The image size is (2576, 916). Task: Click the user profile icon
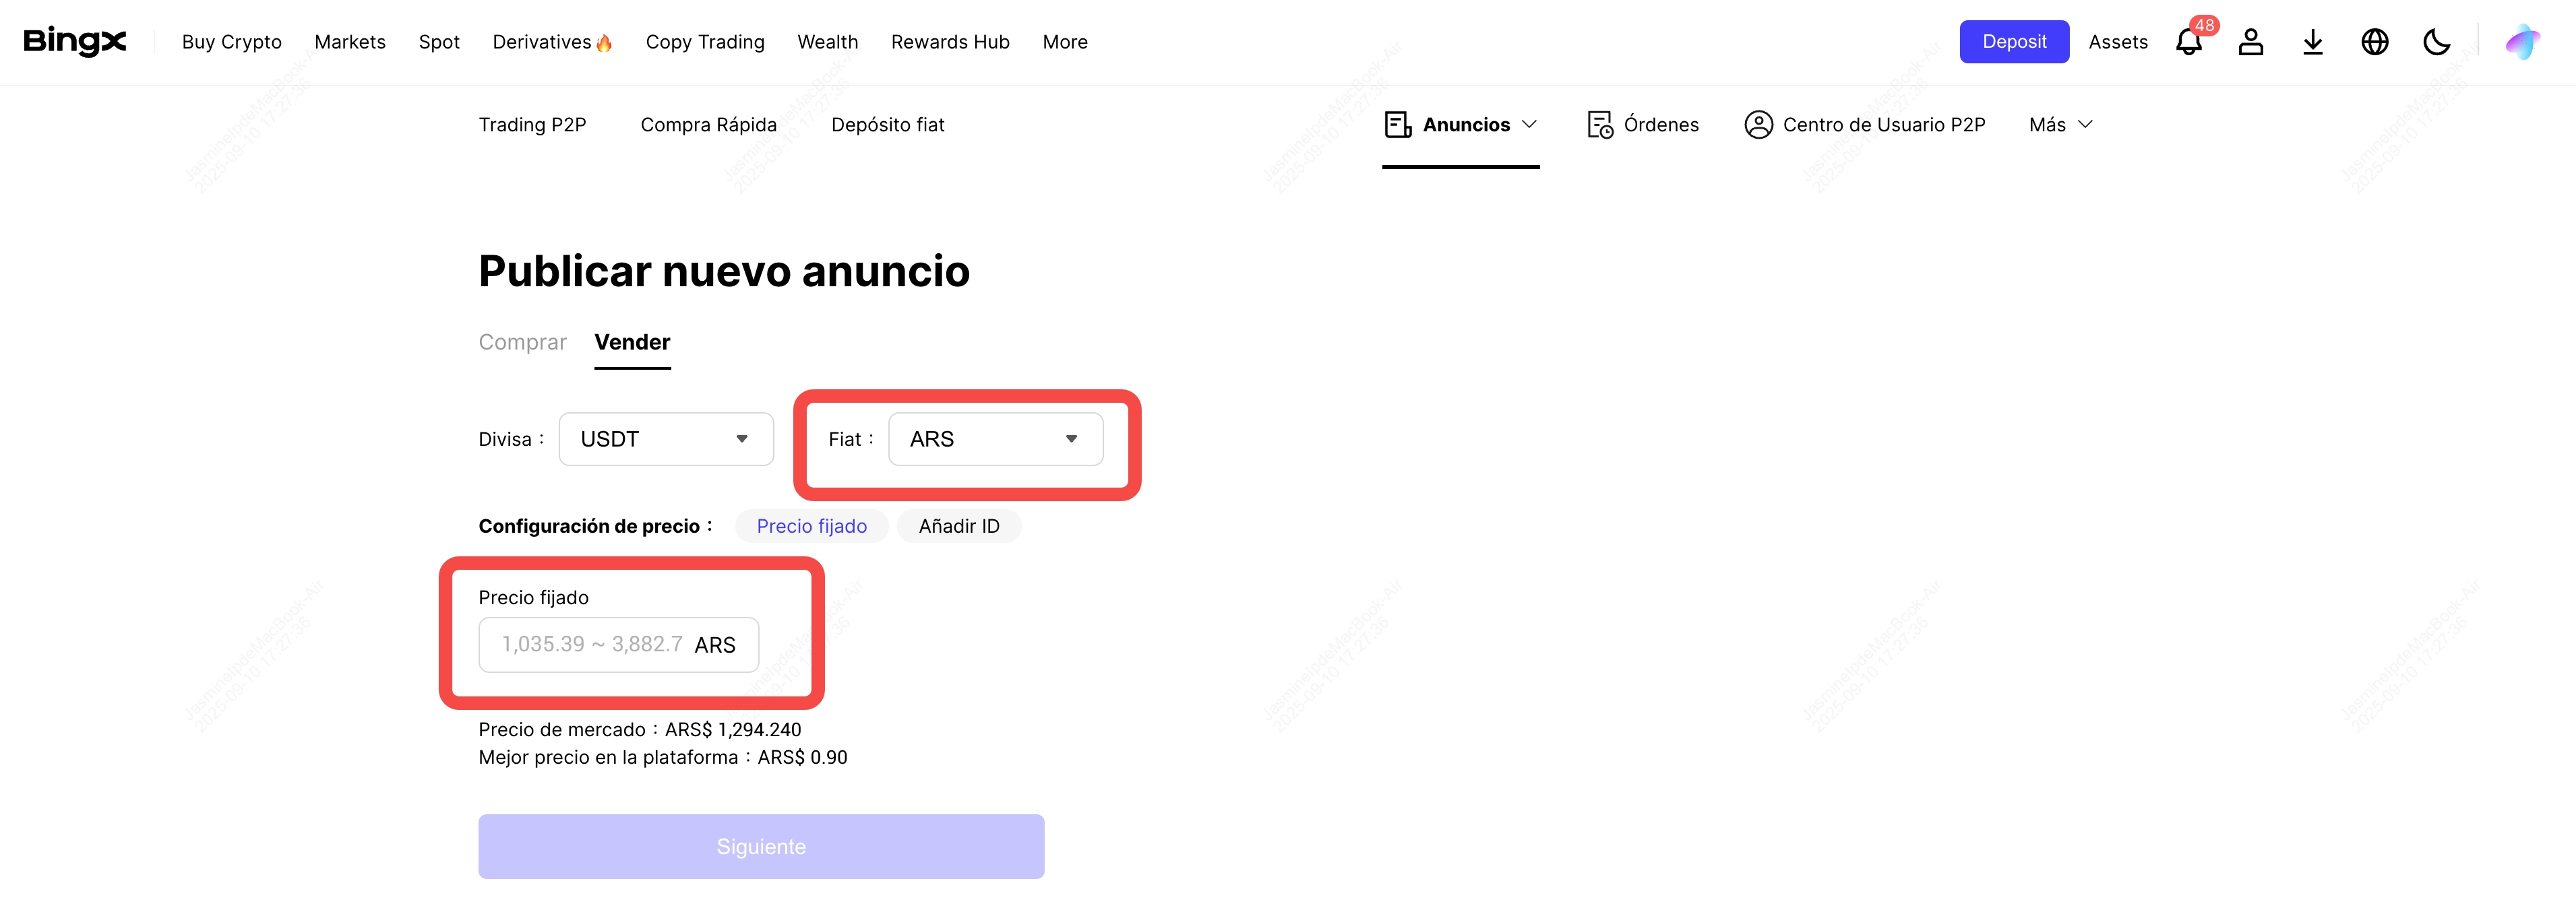2250,42
